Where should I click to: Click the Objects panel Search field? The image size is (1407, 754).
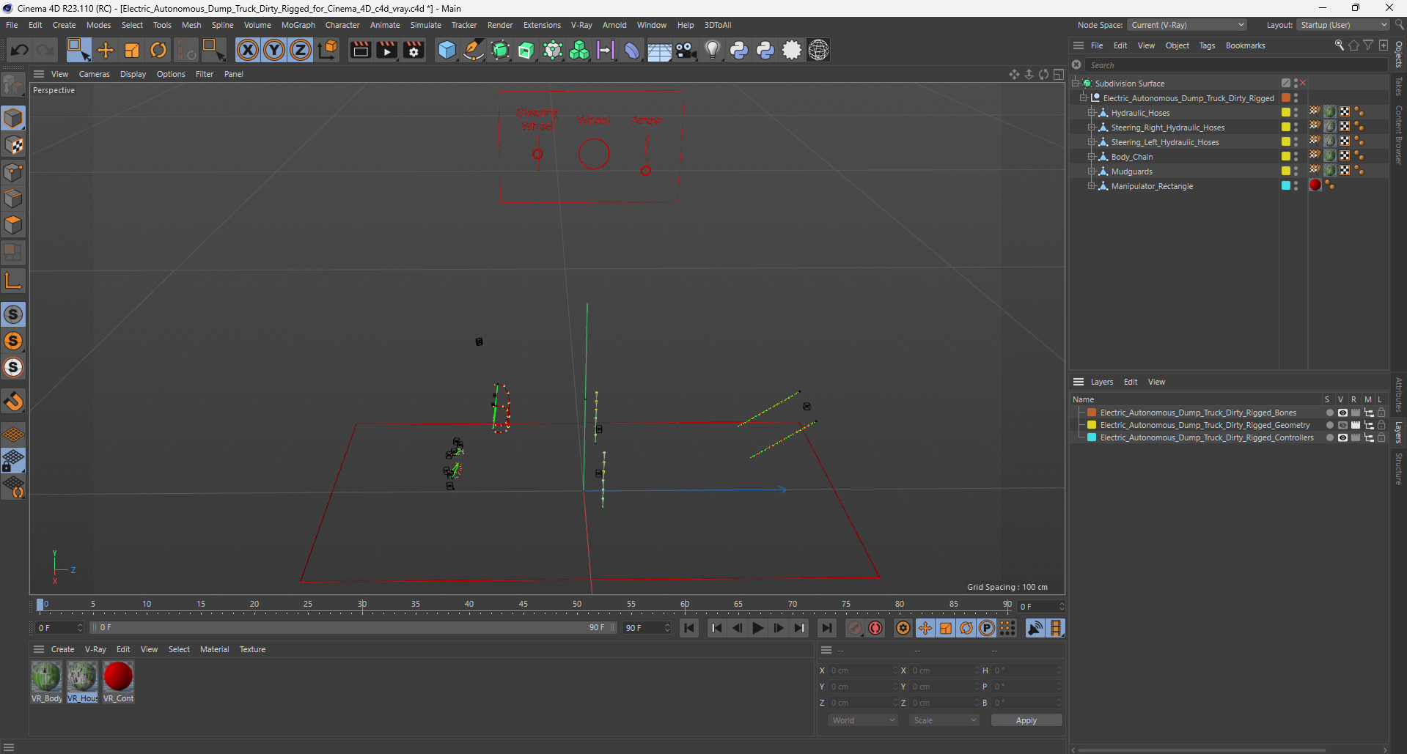click(x=1235, y=65)
